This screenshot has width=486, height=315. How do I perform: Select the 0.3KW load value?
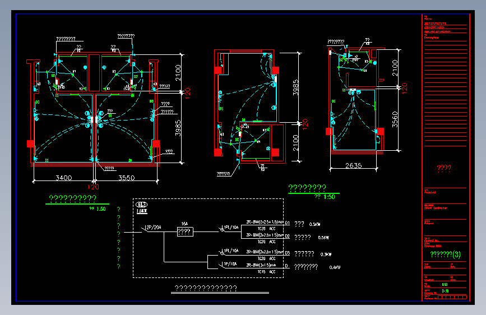pos(326,254)
